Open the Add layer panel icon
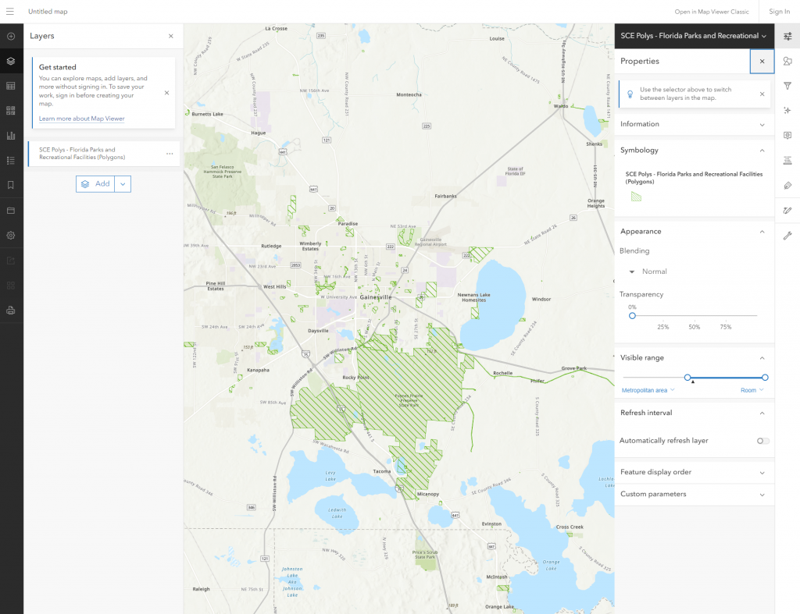The height and width of the screenshot is (614, 800). click(11, 36)
